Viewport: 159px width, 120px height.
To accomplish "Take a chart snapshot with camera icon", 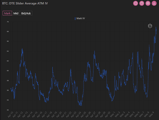I will point(148,3).
